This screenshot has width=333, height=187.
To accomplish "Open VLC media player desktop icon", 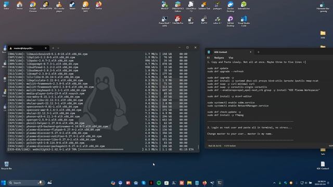I will (x=59, y=7).
